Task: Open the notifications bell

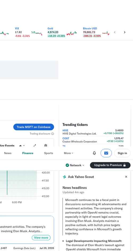Action: click(x=94, y=153)
